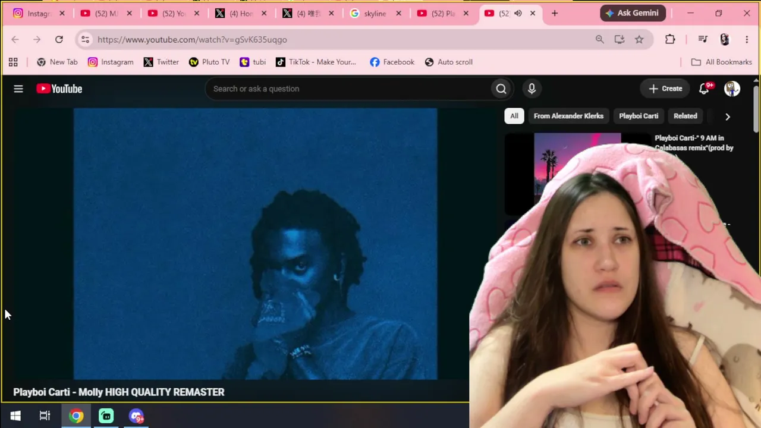
Task: Select the Related filter chip
Action: coord(685,116)
